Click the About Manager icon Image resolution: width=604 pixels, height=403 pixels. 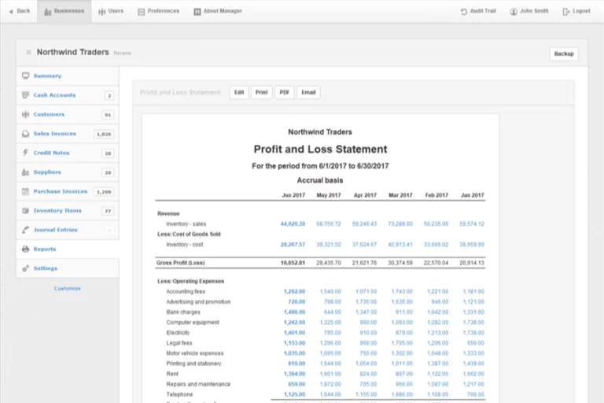(197, 12)
